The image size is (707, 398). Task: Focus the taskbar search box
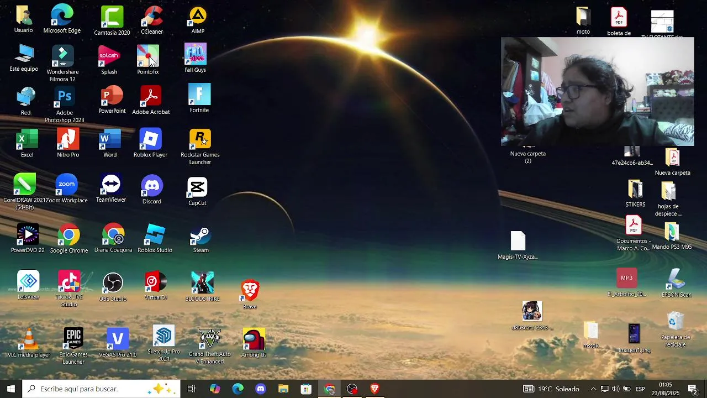[101, 389]
